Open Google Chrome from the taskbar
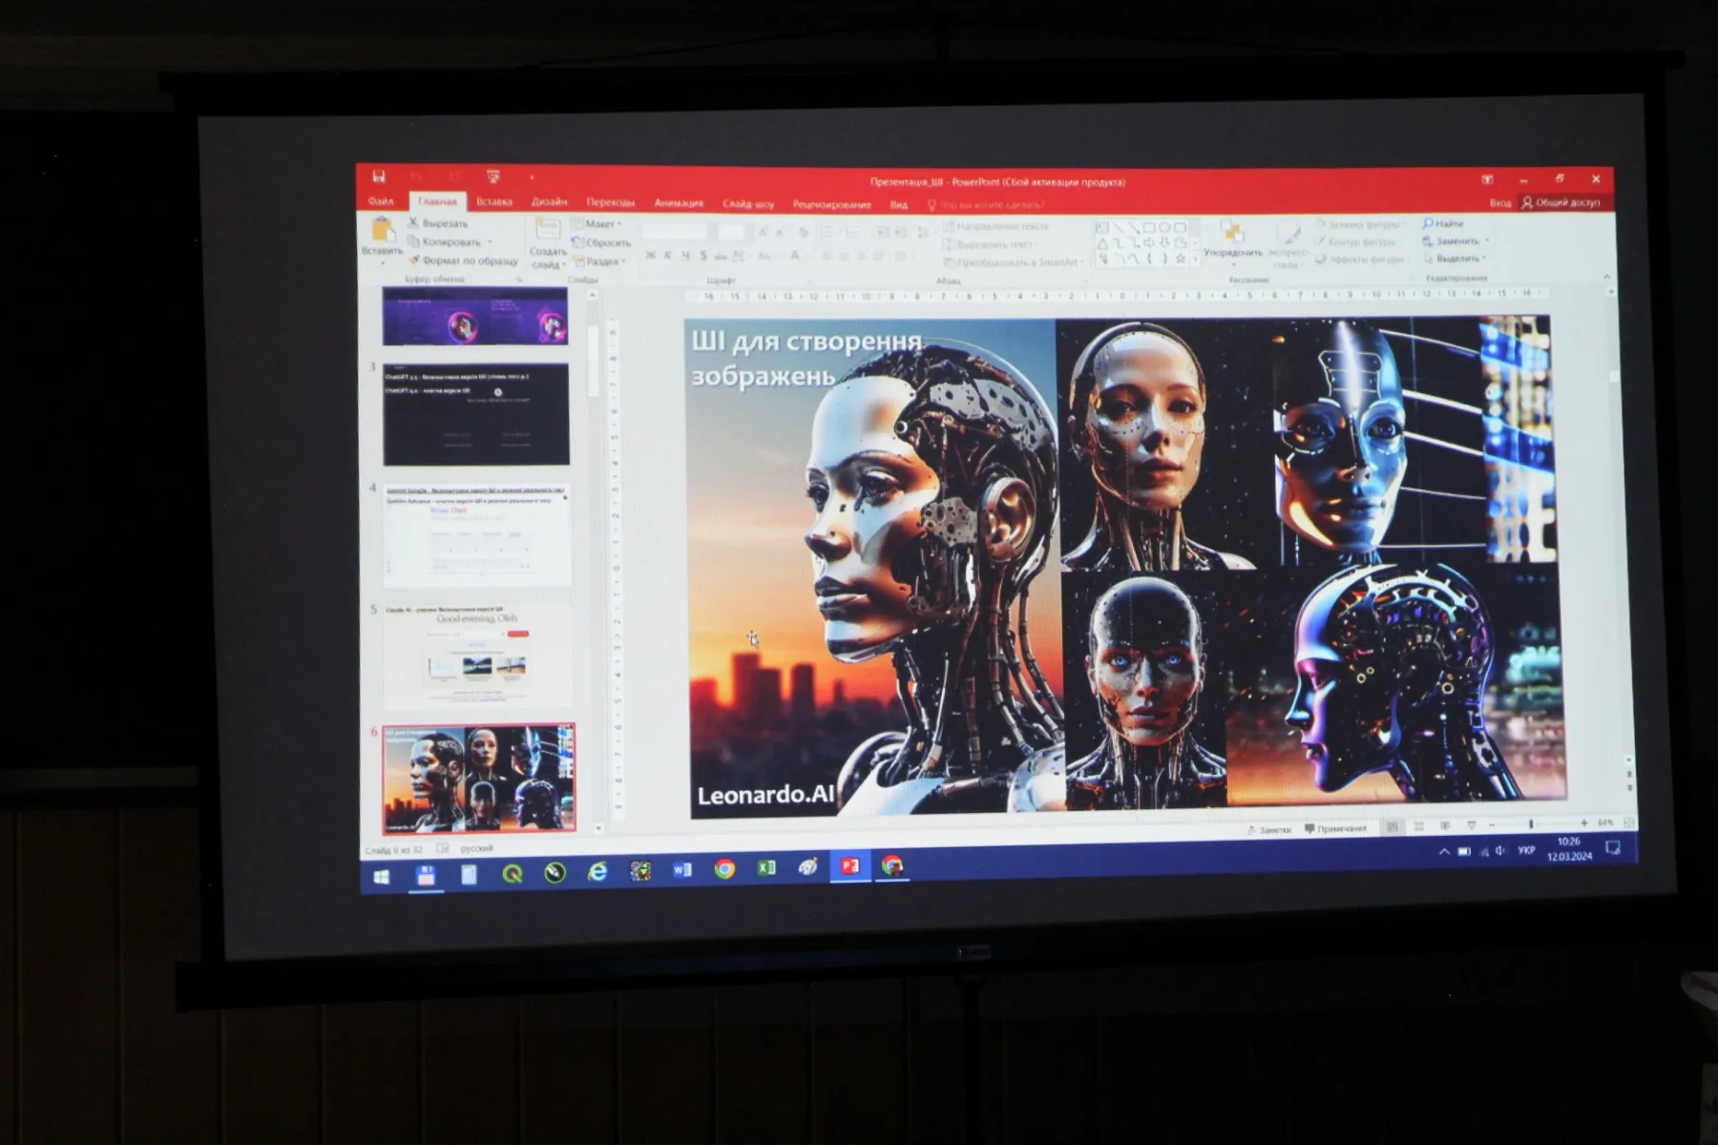The image size is (1718, 1145). click(724, 869)
